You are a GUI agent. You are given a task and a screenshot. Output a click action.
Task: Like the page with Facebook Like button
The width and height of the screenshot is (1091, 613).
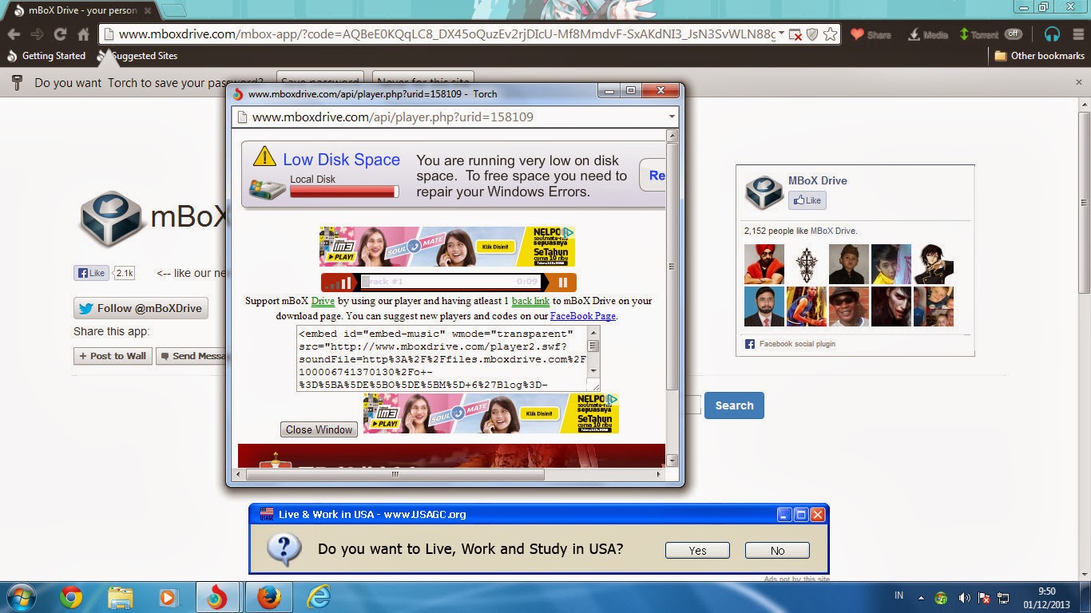click(x=92, y=273)
